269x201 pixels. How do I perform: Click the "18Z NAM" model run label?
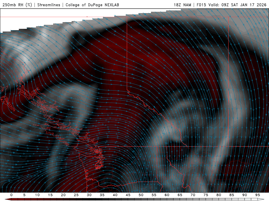coord(182,5)
